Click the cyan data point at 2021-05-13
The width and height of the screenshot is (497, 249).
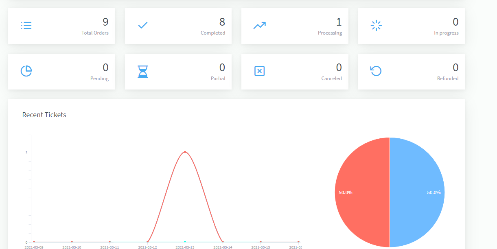point(185,242)
